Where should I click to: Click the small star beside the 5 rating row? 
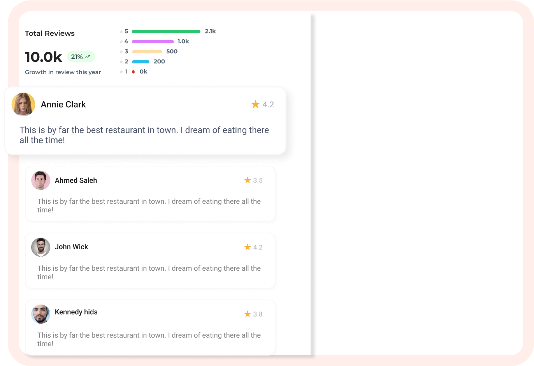(121, 32)
